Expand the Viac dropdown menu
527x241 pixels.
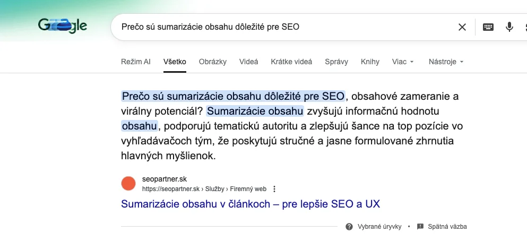tap(403, 62)
